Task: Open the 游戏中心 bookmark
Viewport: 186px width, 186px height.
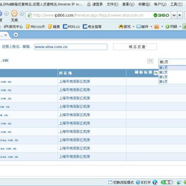Action: click(x=13, y=26)
